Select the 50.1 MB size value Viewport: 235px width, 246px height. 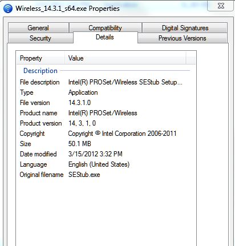coord(80,144)
